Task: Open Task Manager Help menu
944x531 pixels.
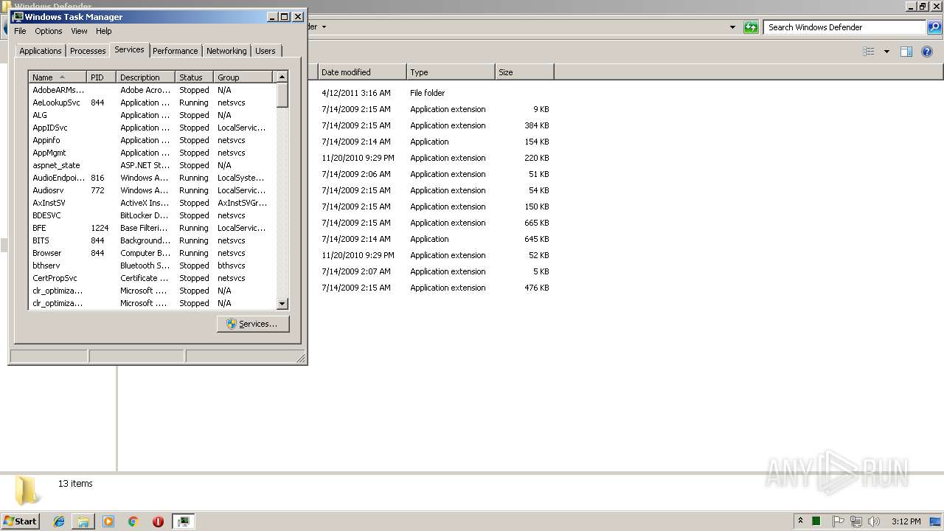Action: tap(104, 31)
